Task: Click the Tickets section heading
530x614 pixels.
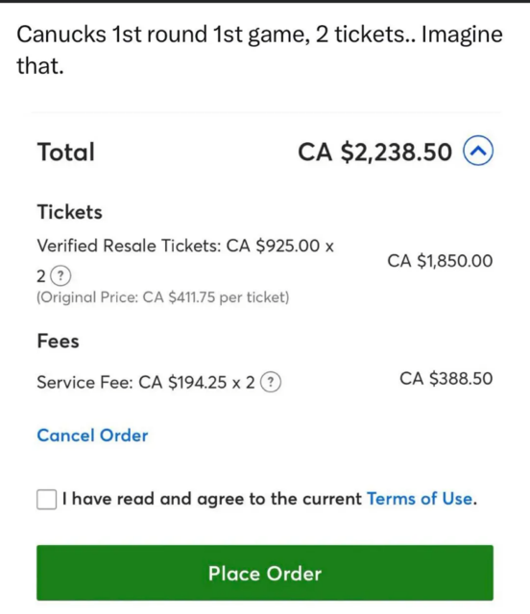Action: pos(69,212)
